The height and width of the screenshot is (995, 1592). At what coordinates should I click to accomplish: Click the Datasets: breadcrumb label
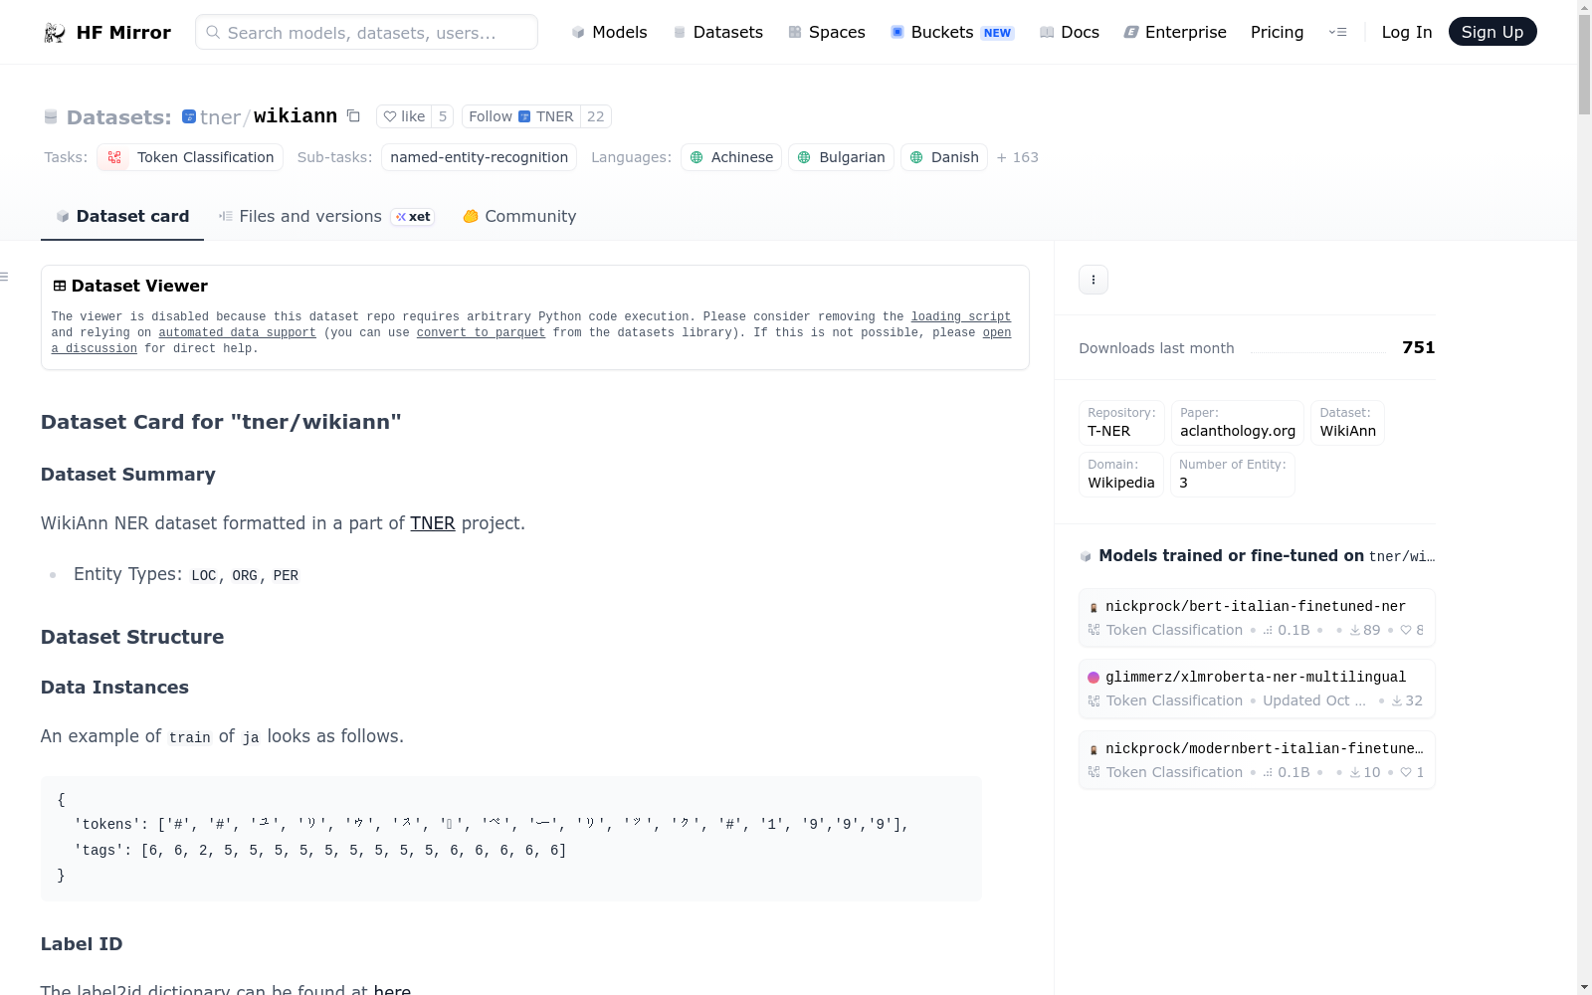(119, 117)
